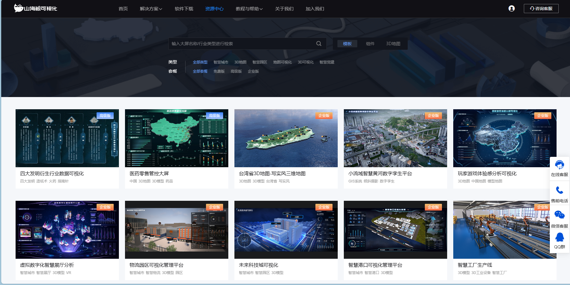
Task: Open 智慧工厂生产线 thumbnail
Action: tap(505, 230)
